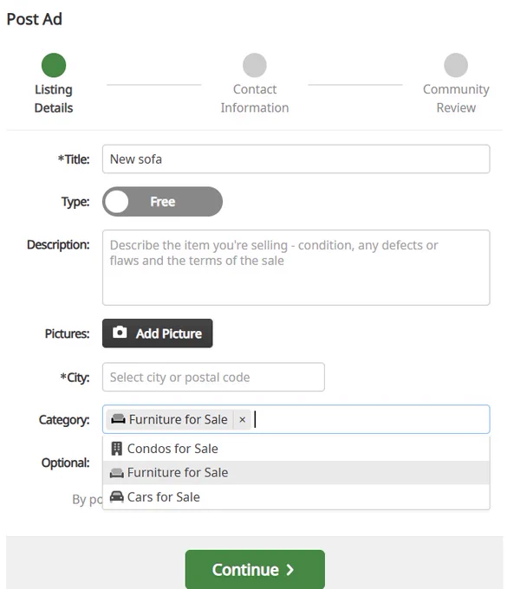
Task: Open the Category selection box
Action: tap(296, 419)
